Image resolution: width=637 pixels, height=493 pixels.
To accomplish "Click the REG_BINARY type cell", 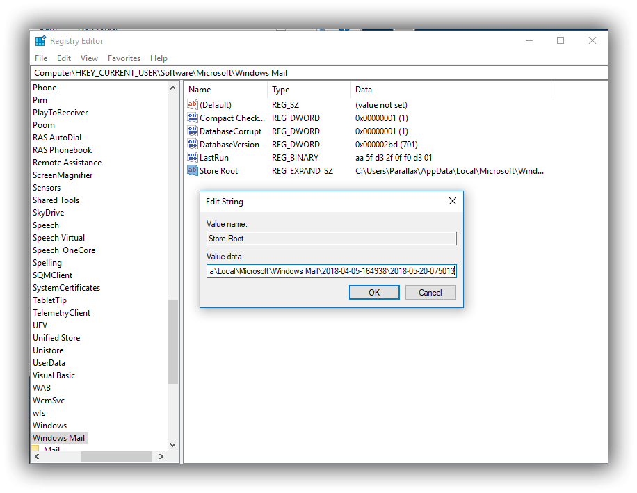I will [295, 158].
